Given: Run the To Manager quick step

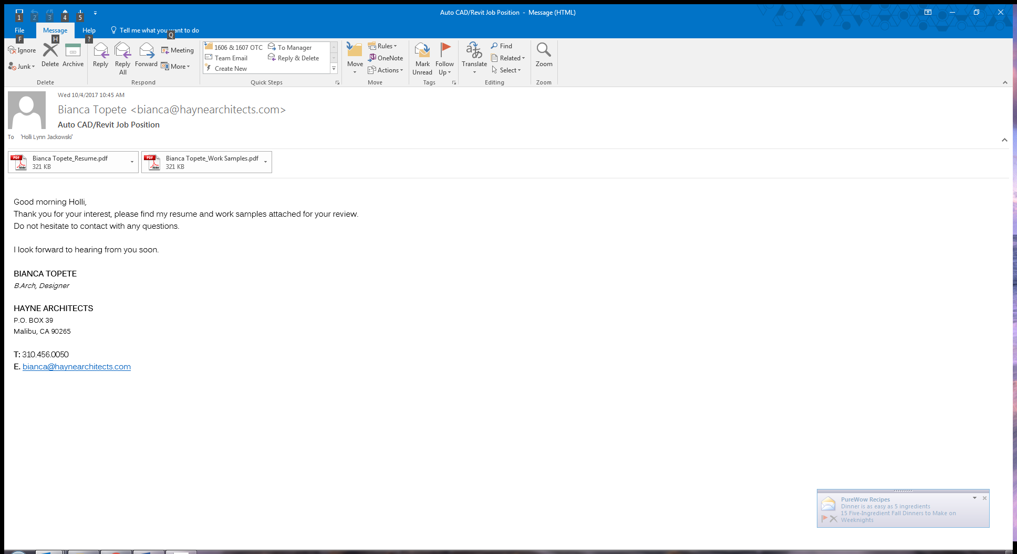Looking at the screenshot, I should tap(289, 47).
